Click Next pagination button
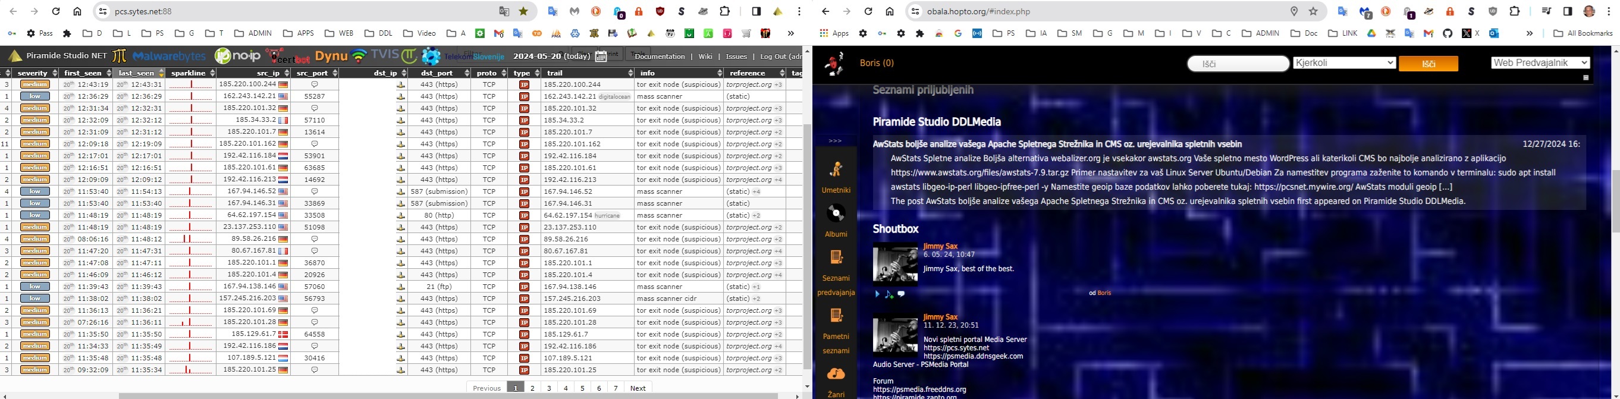Screen dimensions: 1620x399 [x=638, y=388]
